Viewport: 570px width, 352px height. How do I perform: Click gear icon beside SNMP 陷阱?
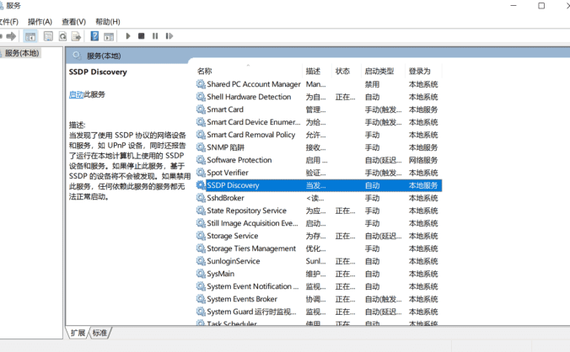point(201,147)
